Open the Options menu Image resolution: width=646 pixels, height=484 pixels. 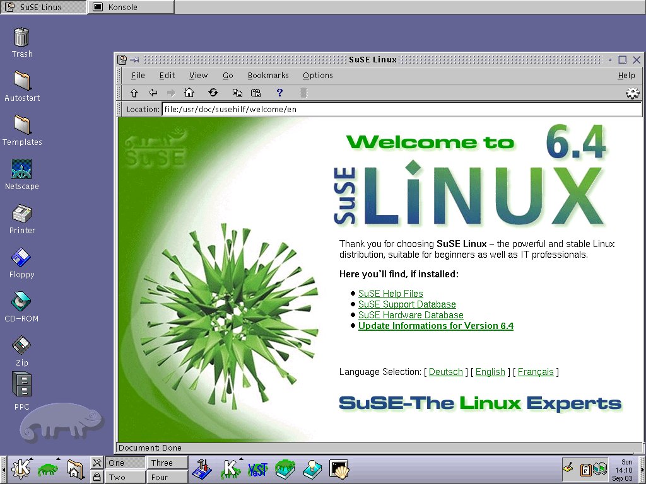(318, 76)
